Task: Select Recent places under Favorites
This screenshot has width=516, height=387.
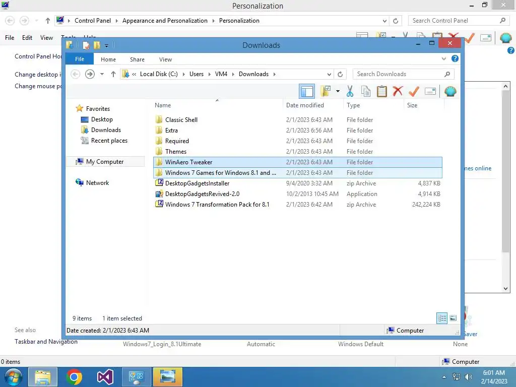Action: 109,141
